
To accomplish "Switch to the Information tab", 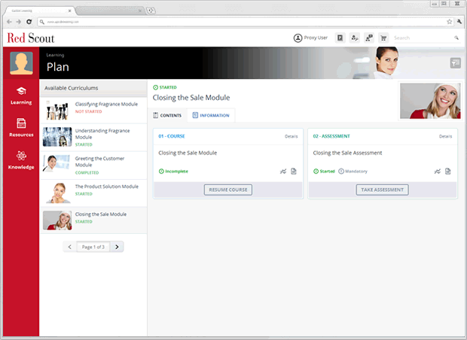I will [211, 115].
